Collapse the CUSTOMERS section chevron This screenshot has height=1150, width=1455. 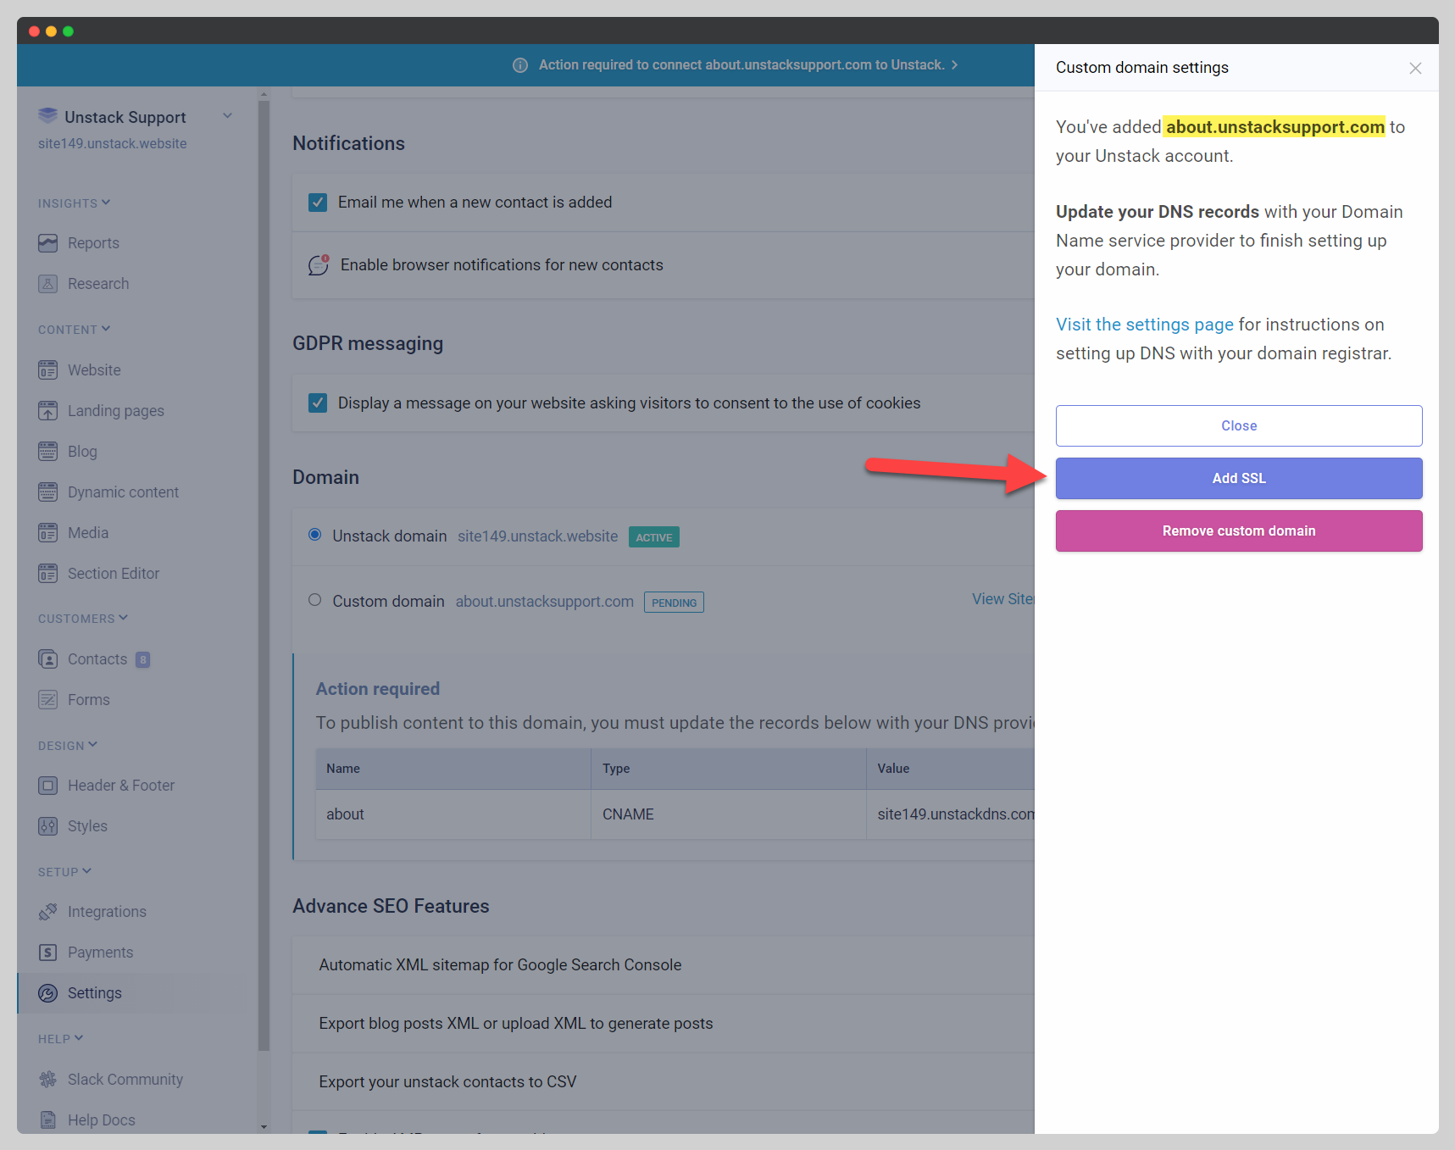pyautogui.click(x=124, y=618)
